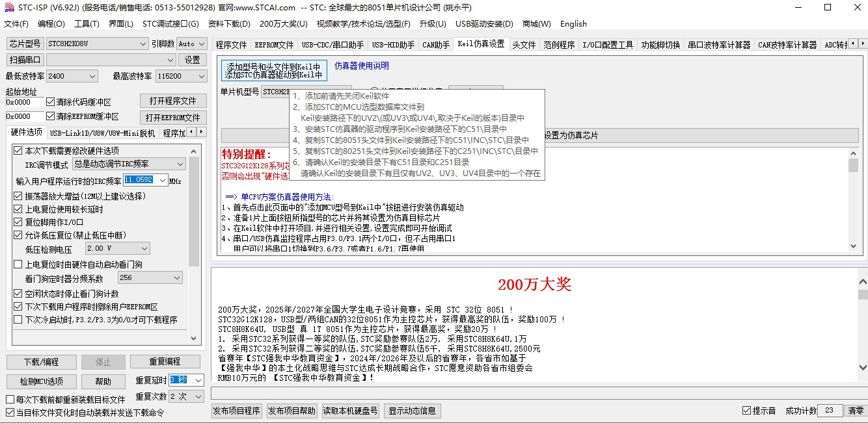The image size is (868, 423).
Task: Click the 扫描串口 button
Action: (x=25, y=60)
